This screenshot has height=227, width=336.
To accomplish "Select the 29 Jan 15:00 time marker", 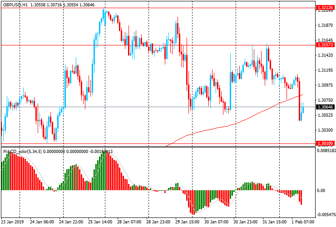I will point(187,222).
